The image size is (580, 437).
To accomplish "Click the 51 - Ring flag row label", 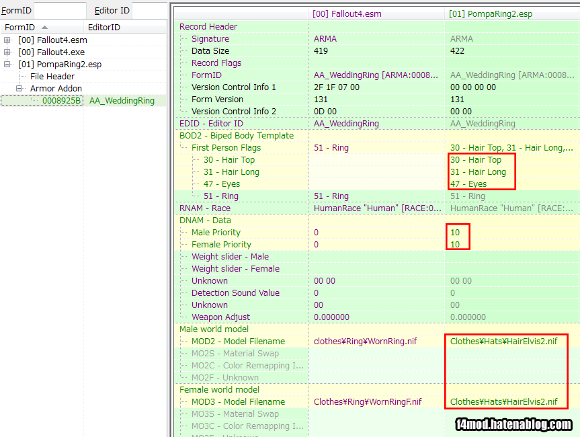I will click(x=221, y=196).
